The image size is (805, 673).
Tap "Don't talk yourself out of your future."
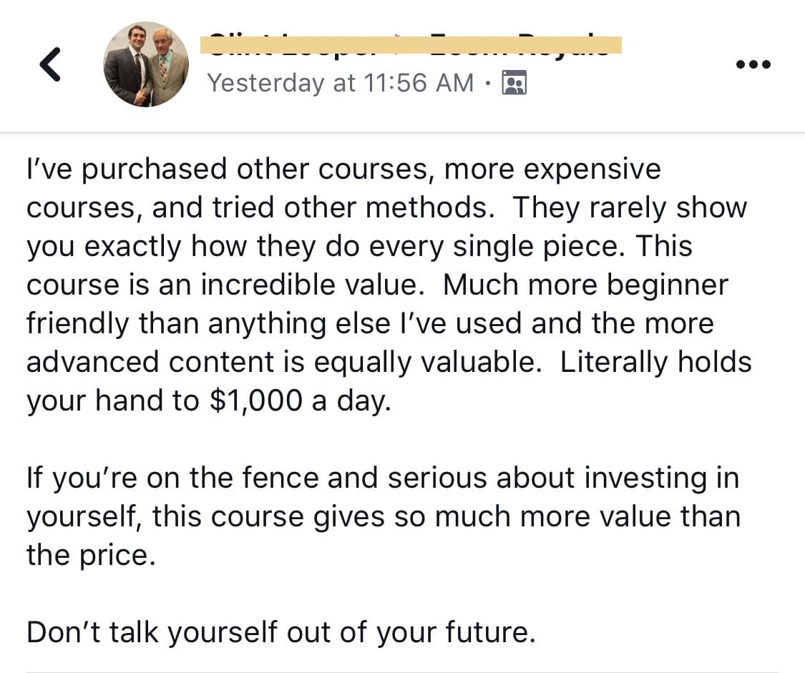pos(281,632)
